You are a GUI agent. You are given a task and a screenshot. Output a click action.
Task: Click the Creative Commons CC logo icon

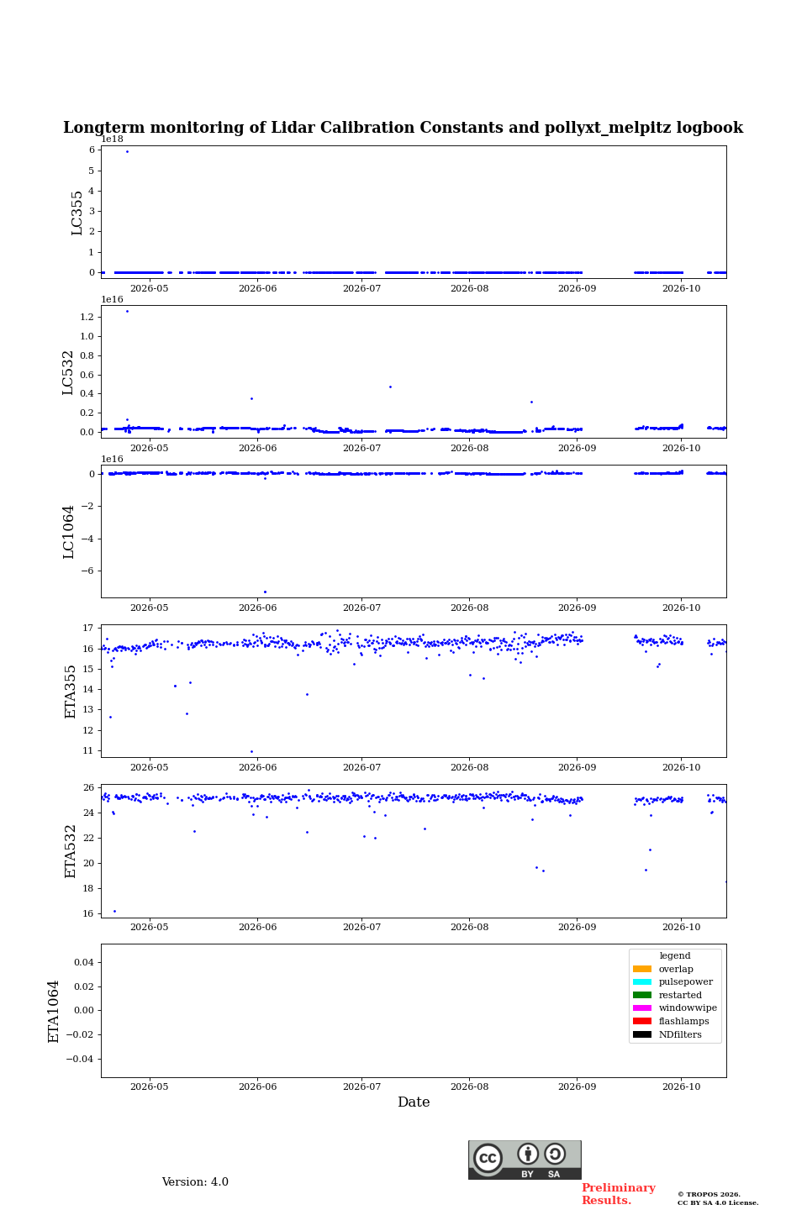point(488,1158)
